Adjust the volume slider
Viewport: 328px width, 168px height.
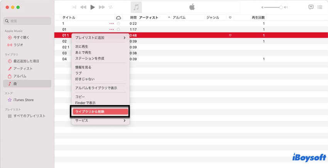[x=273, y=7]
